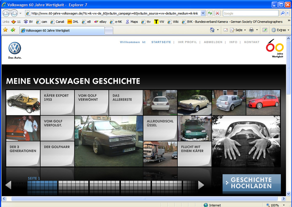Screen dimensions: 292x207
Task: Open the eBay favorites link
Action: [100, 22]
